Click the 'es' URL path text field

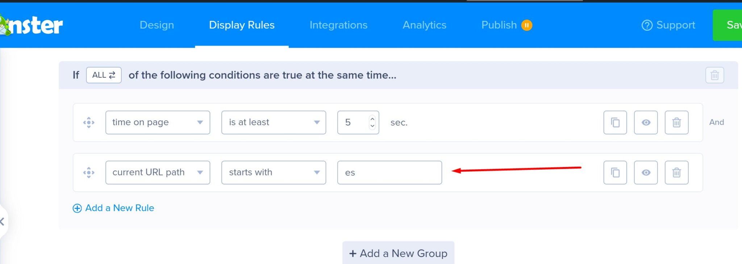click(x=389, y=172)
